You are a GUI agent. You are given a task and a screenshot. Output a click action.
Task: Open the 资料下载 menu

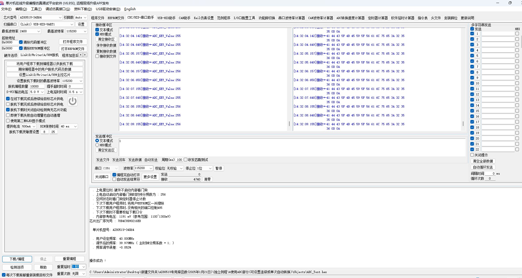(83, 9)
